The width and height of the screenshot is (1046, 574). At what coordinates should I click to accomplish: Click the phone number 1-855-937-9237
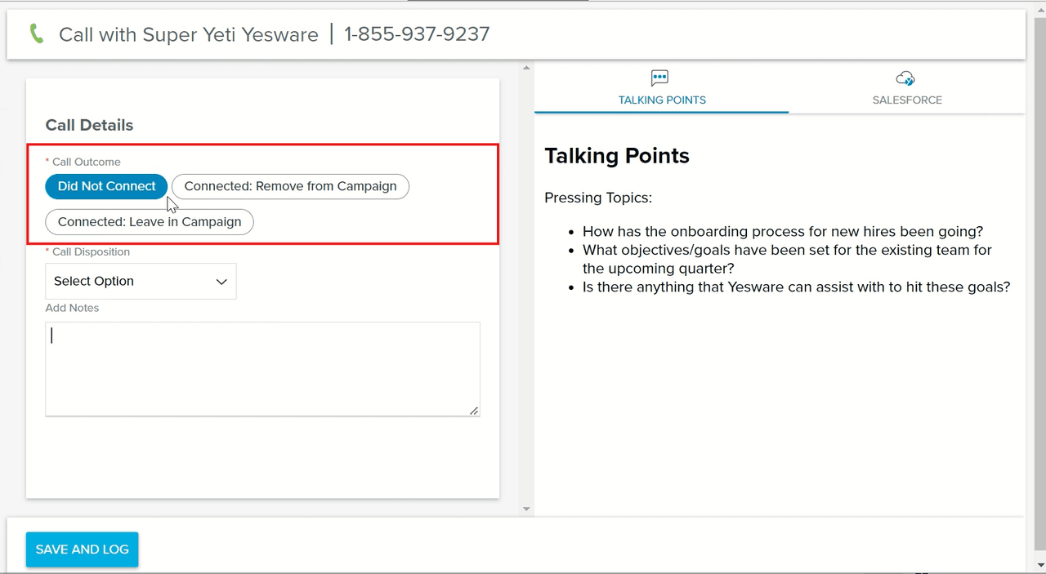417,34
